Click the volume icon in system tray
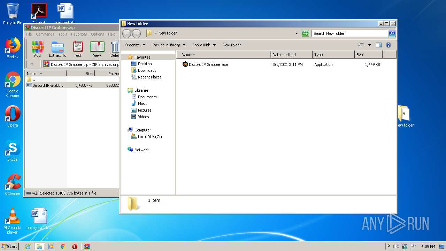The width and height of the screenshot is (446, 251). [x=396, y=246]
